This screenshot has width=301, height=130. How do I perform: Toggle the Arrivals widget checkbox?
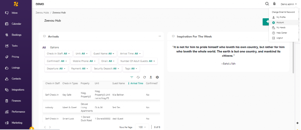tap(44, 36)
